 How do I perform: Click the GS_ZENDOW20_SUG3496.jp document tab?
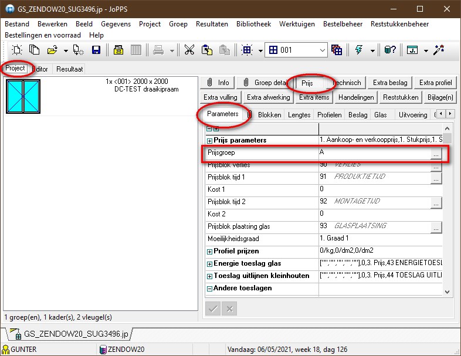[70, 334]
